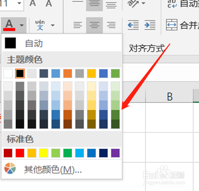Select standard red swatch

[x=20, y=153]
